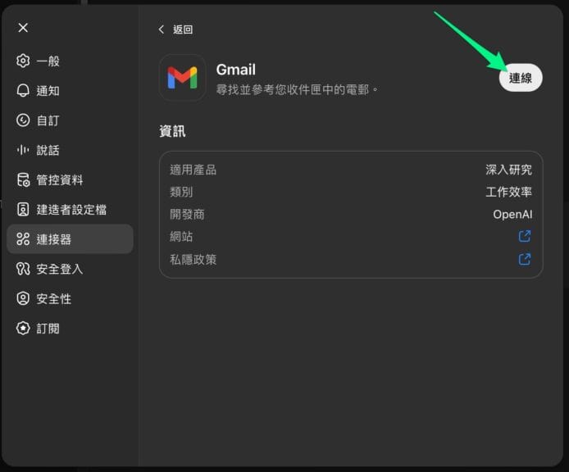
Task: Click the 連線 connect button
Action: 521,78
